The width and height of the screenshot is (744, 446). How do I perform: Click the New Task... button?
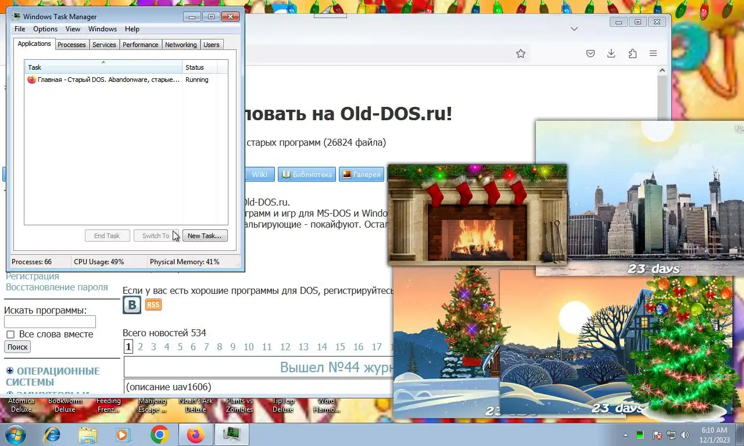point(205,236)
